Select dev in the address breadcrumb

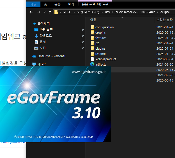(x=107, y=12)
